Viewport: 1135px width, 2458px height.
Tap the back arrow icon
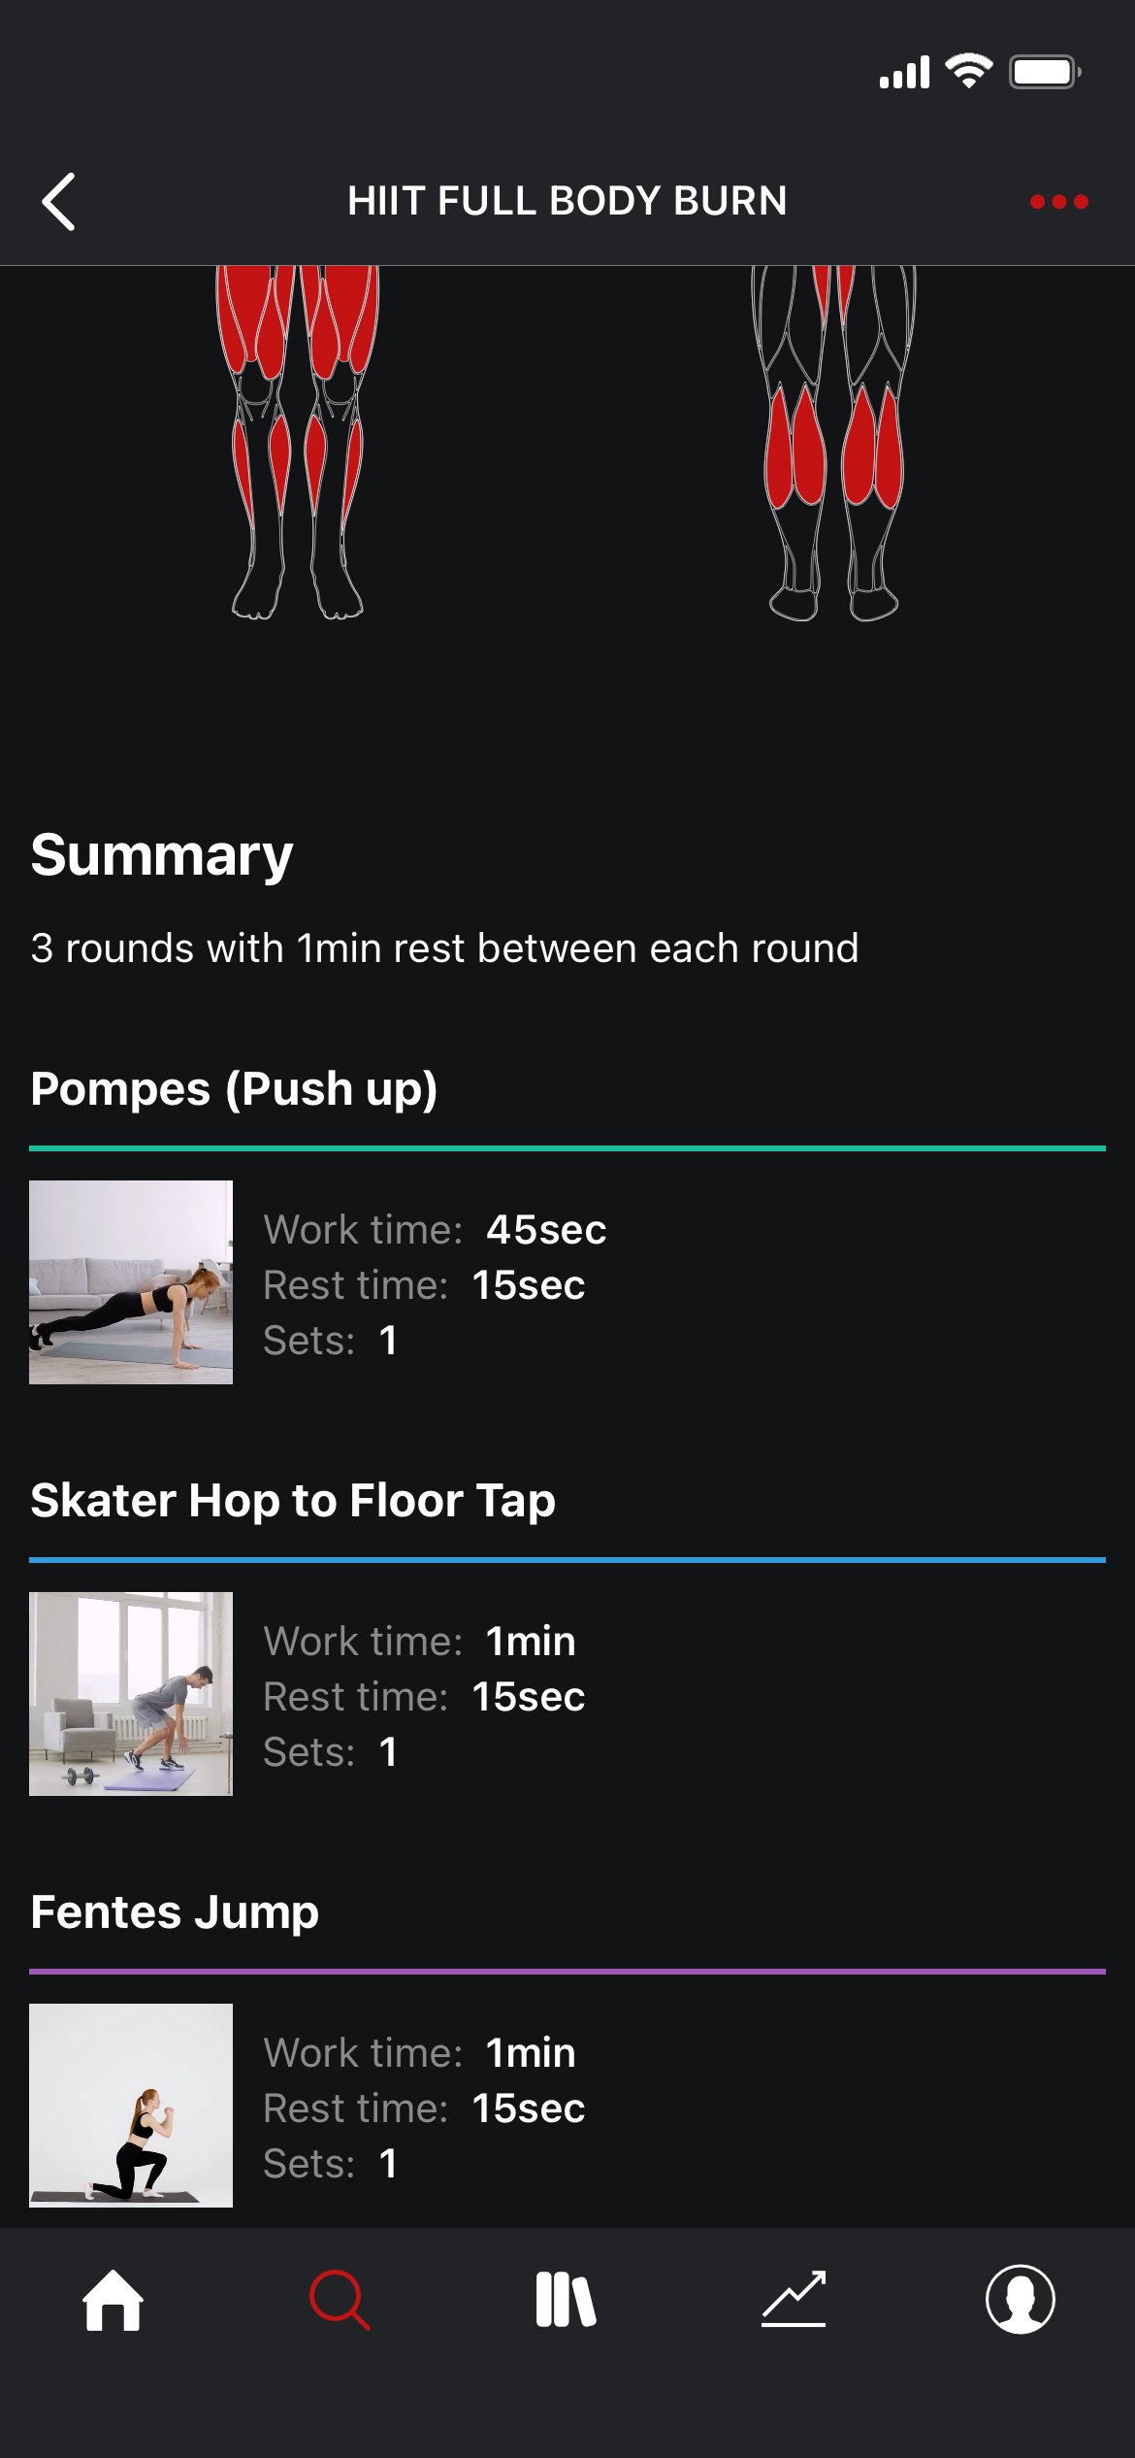(x=59, y=202)
